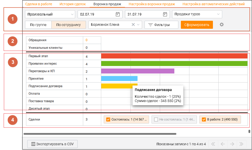Open the start date calendar picker
Viewport: 252px width, 150px height.
pos(118,14)
